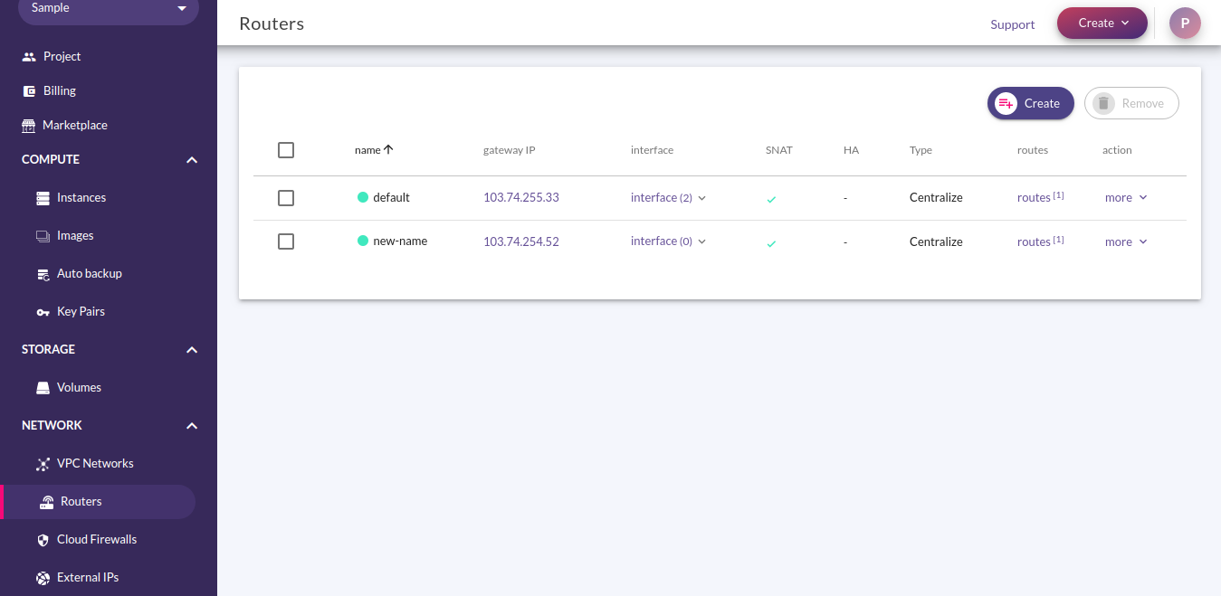Click the default router name
Viewport: 1221px width, 596px height.
[391, 197]
